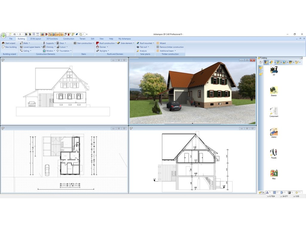Viewport: 306px width, 230px height.
Task: Click the y: 24.071 coordinate in status bar
Action: [x=284, y=196]
